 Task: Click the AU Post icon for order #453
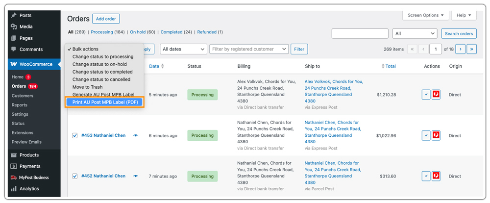point(436,135)
